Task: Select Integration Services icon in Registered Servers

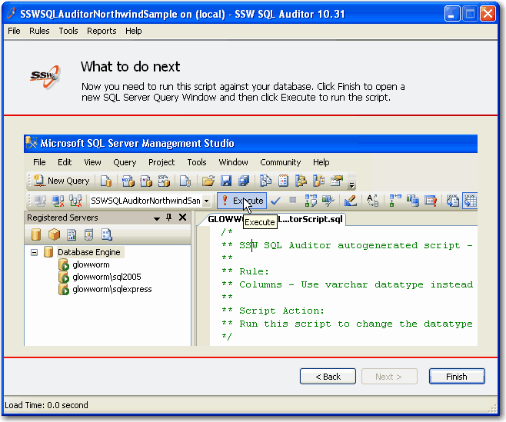Action: (106, 234)
